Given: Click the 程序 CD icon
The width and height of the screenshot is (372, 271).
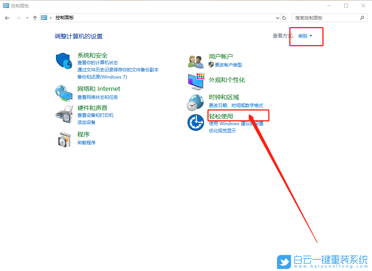Looking at the screenshot, I should point(64,138).
